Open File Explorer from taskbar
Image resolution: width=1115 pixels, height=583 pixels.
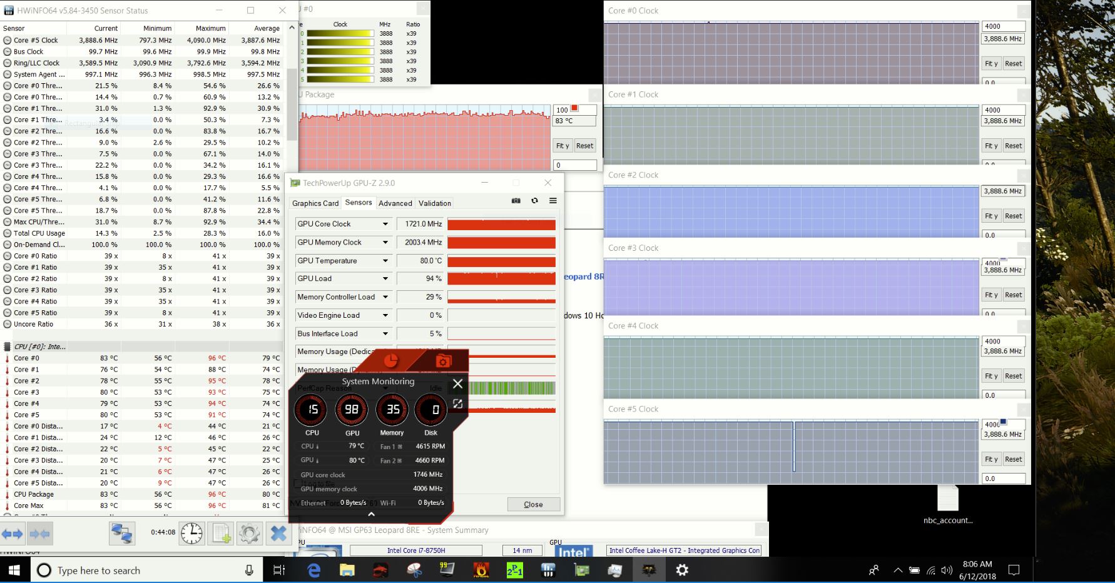[x=347, y=570]
